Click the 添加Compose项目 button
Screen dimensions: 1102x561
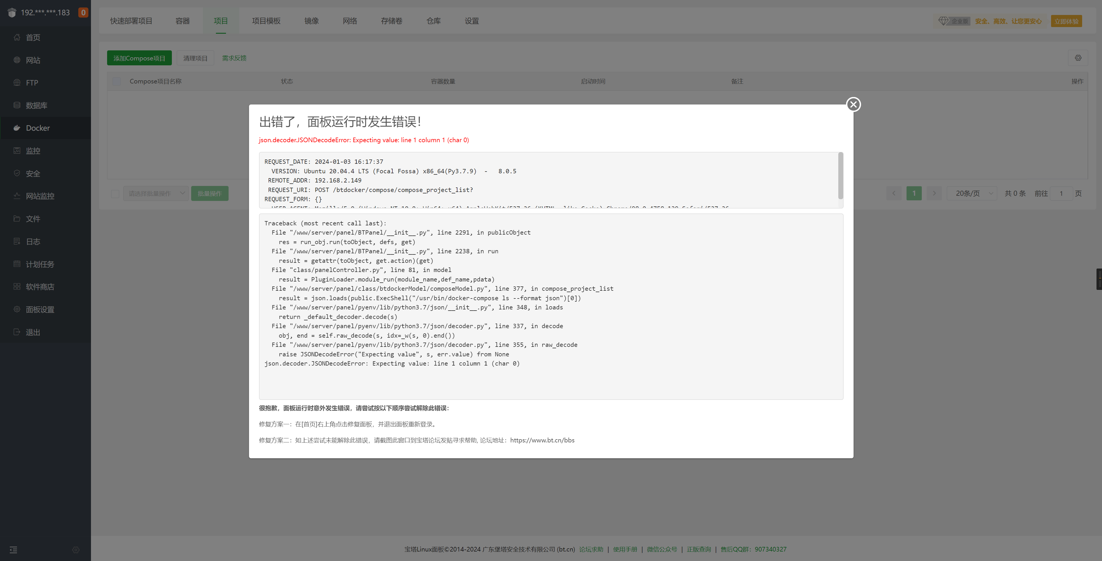(x=139, y=58)
